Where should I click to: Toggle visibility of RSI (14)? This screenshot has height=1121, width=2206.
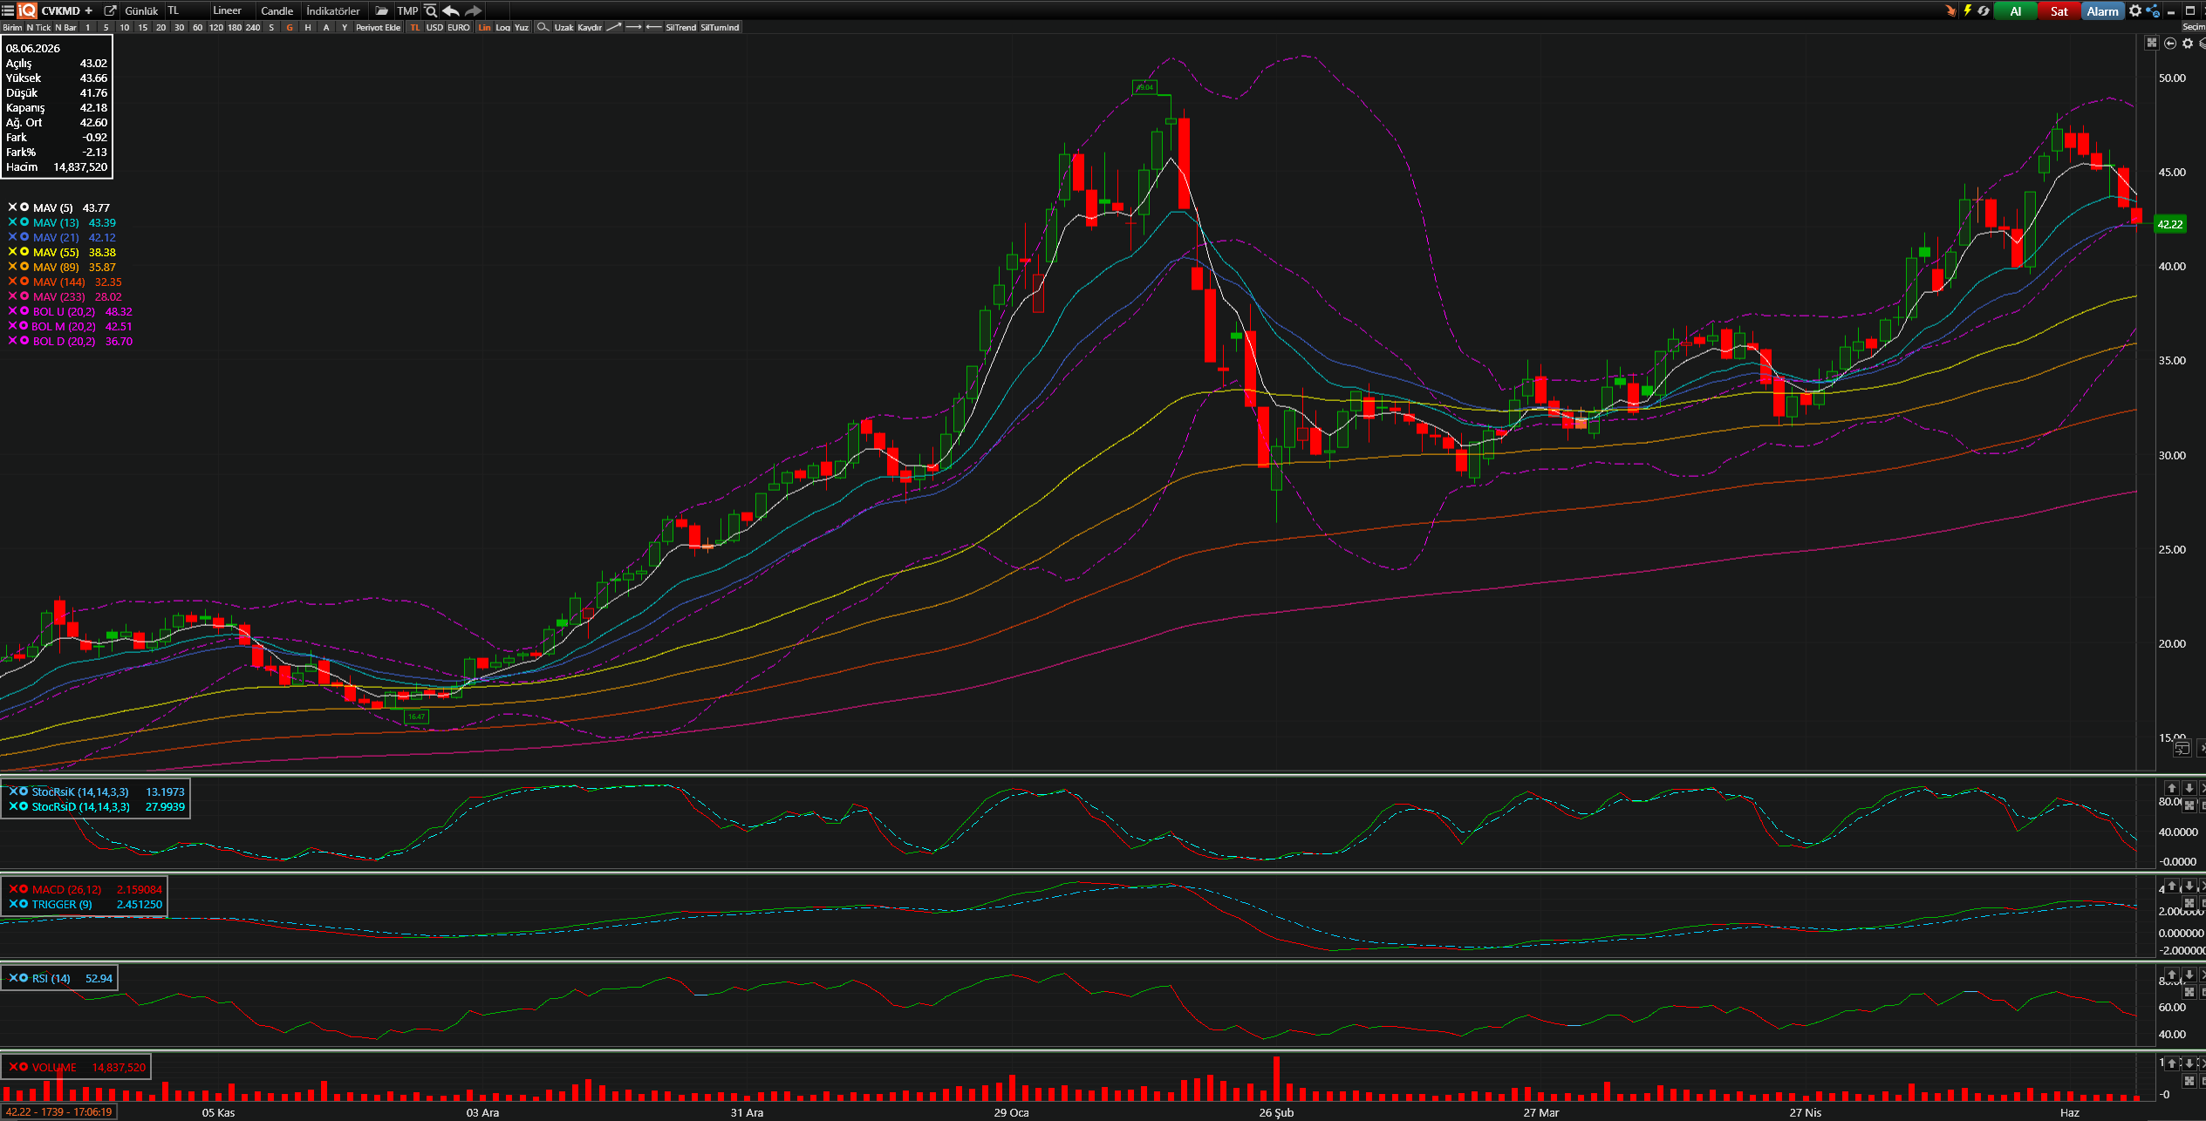(x=24, y=978)
